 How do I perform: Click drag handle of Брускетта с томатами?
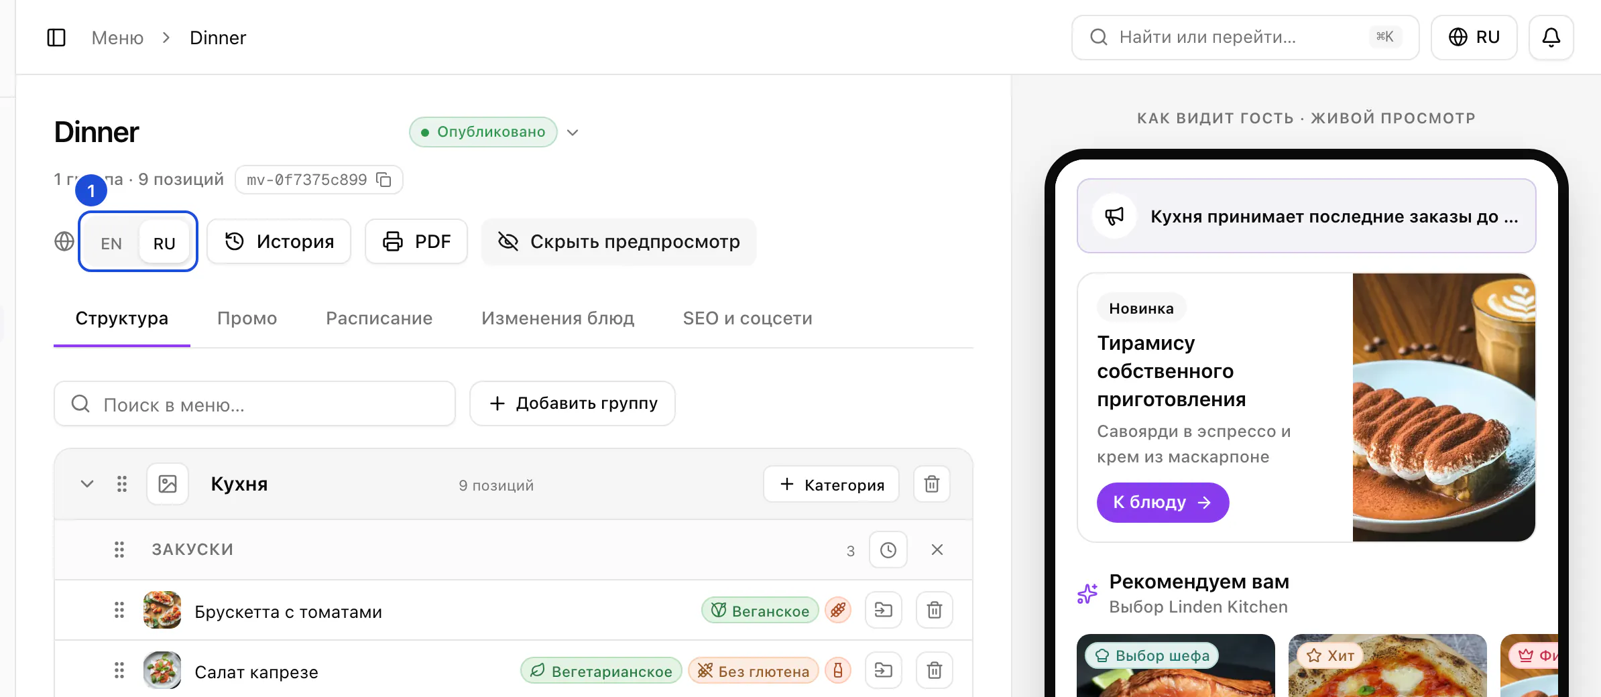pos(119,610)
